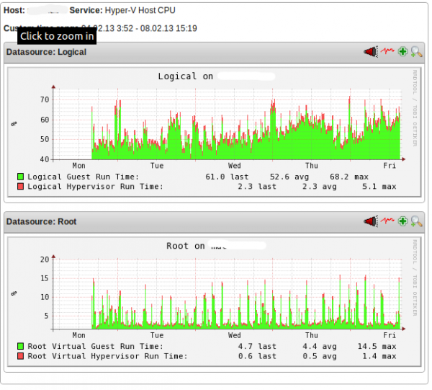The image size is (432, 390).
Task: Click the 'Datasource: Root' panel header
Action: pos(41,221)
